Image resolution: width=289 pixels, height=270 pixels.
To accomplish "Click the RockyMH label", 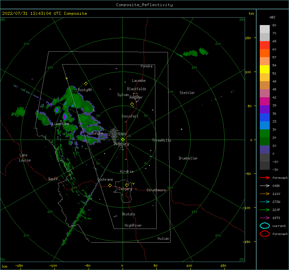I will tap(85, 90).
